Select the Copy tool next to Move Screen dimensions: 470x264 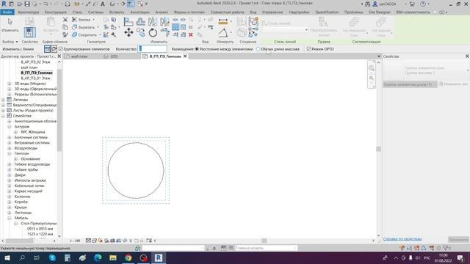pyautogui.click(x=140, y=32)
